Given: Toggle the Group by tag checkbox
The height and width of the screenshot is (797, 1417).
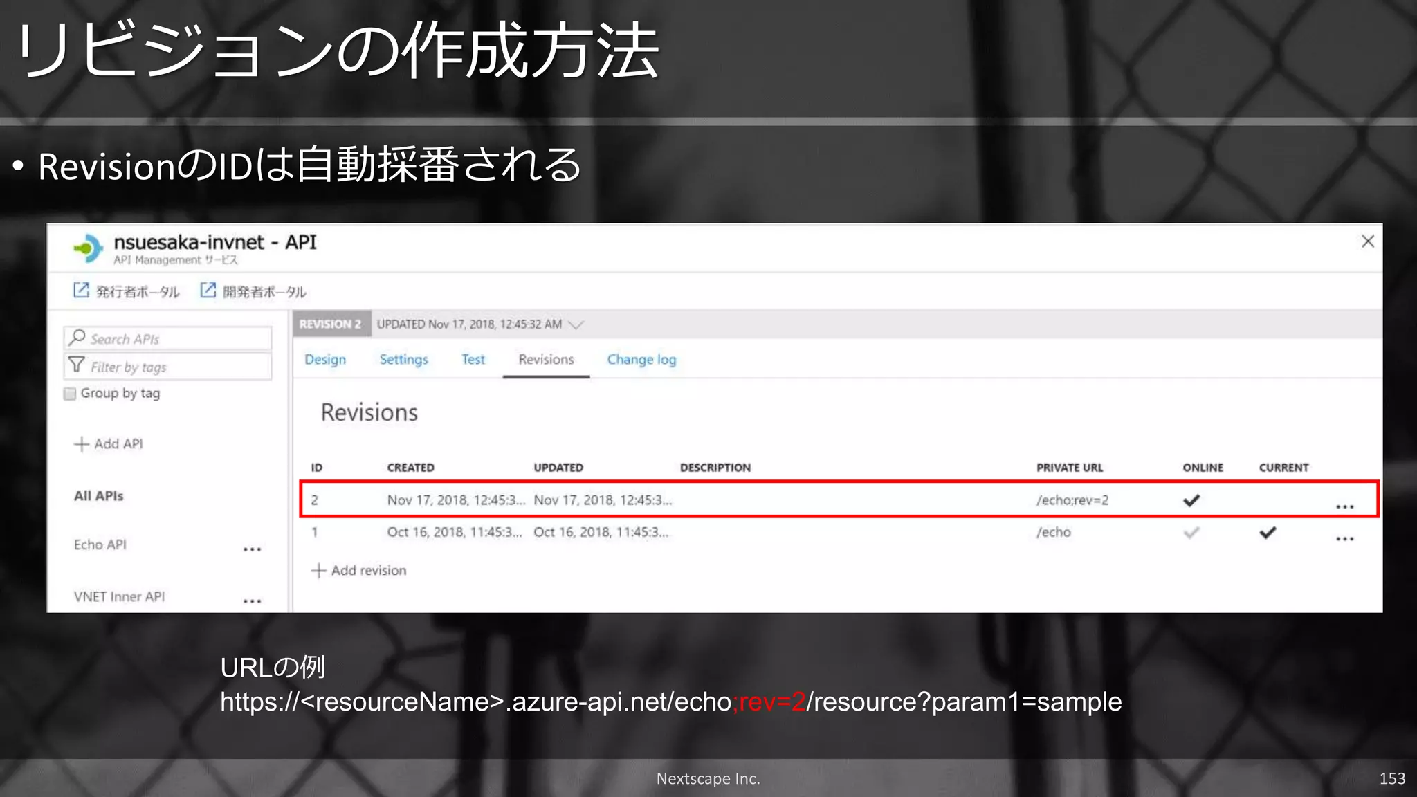Looking at the screenshot, I should click(x=70, y=394).
